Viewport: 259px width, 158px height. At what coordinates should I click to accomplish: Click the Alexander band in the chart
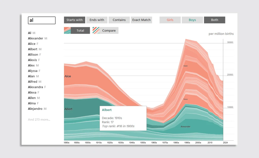point(185,127)
